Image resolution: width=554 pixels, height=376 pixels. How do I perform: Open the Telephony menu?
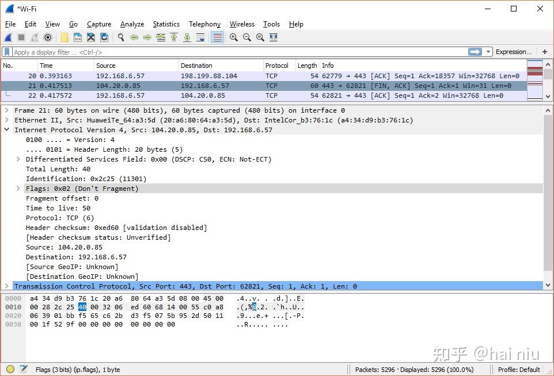204,24
